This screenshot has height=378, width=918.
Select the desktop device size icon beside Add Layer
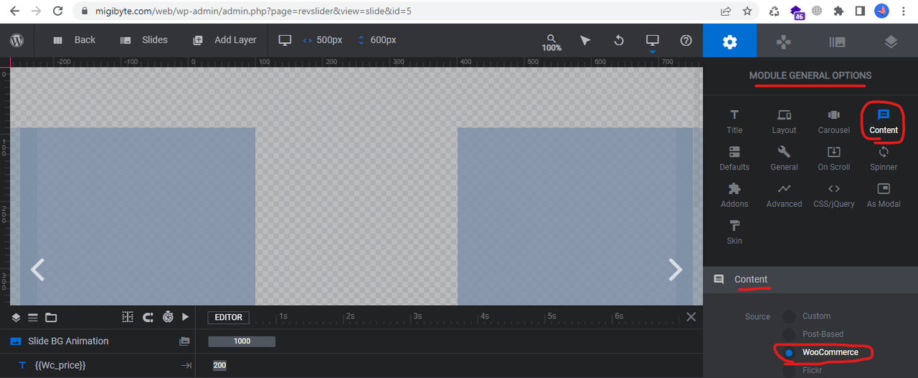tap(285, 40)
